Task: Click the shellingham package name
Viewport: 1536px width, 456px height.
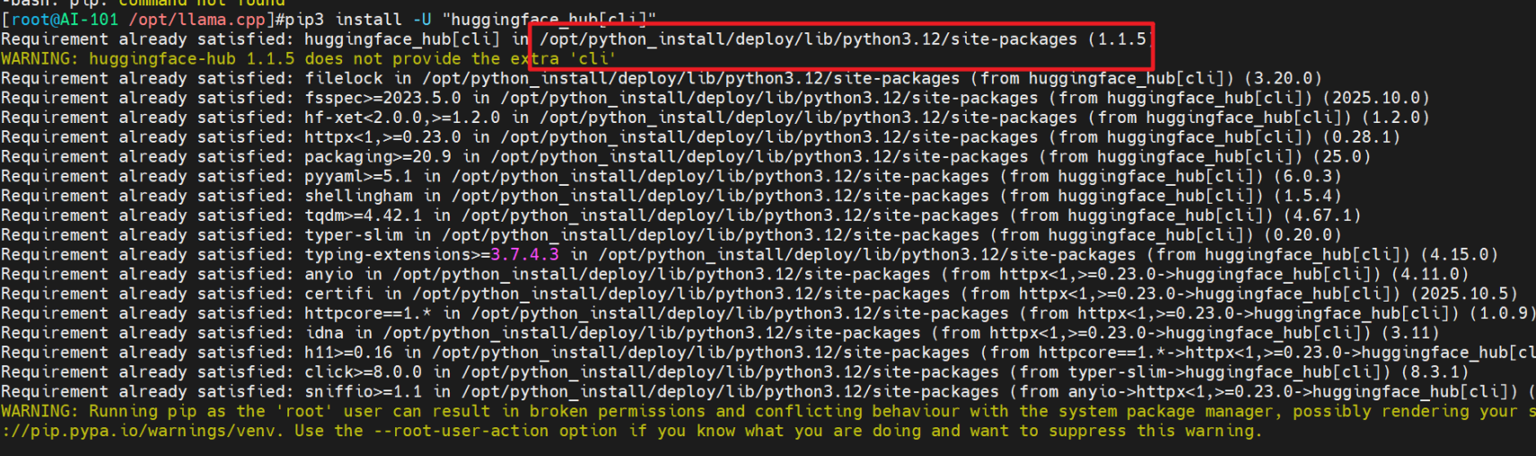Action: coord(358,196)
